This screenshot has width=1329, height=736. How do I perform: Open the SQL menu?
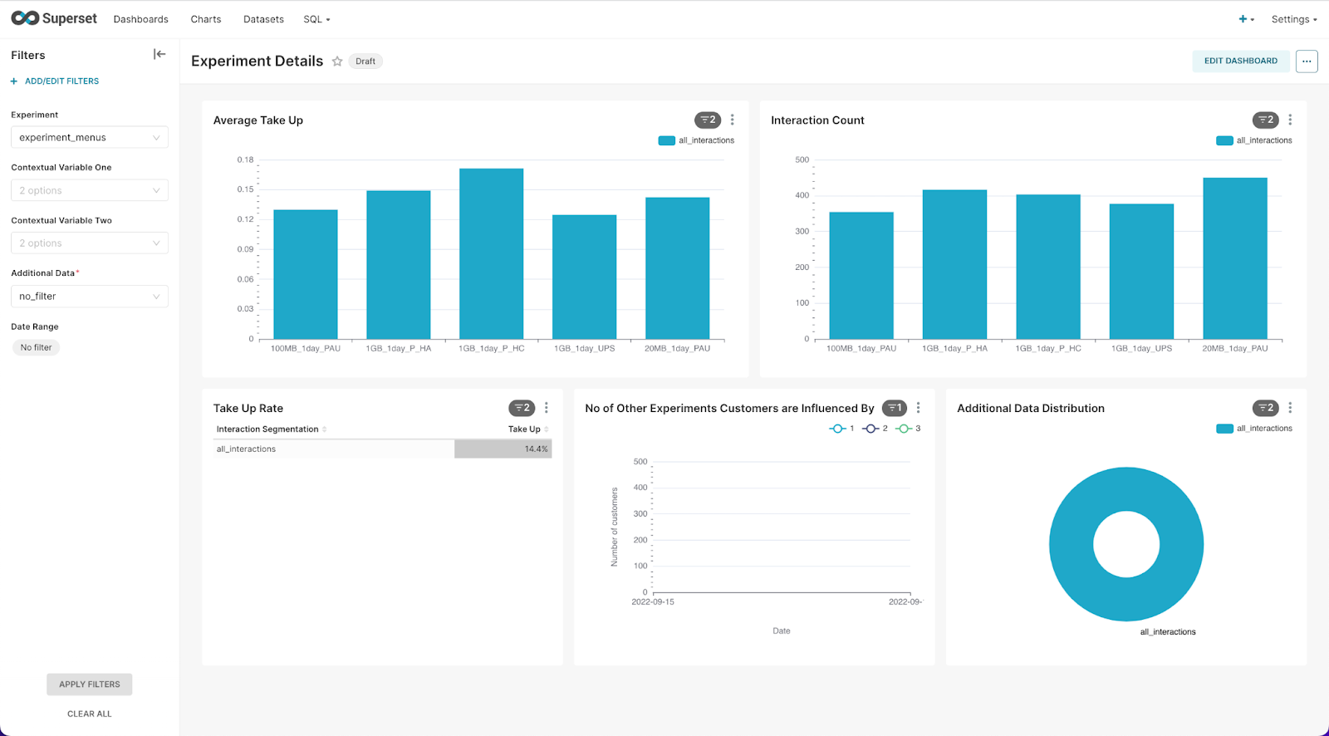[316, 19]
